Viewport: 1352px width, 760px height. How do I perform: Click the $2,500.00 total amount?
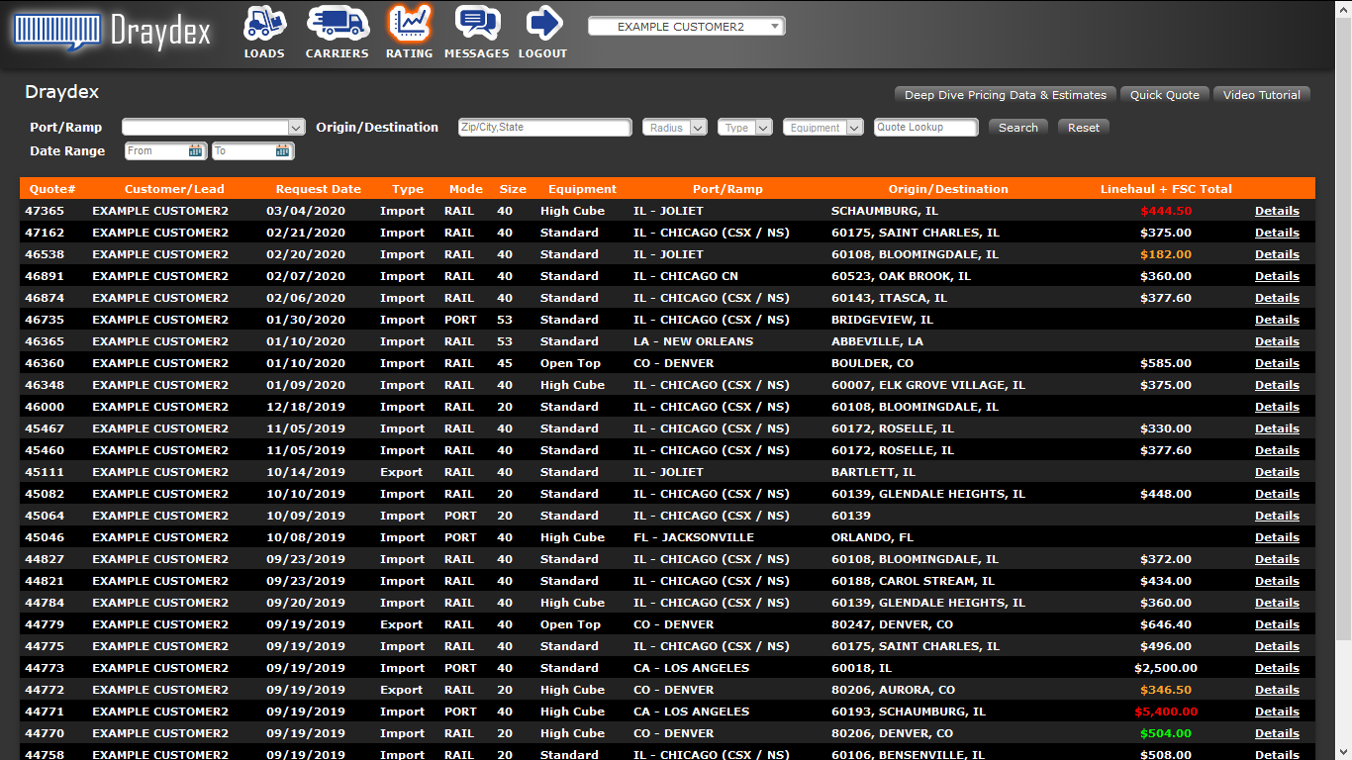pyautogui.click(x=1166, y=668)
